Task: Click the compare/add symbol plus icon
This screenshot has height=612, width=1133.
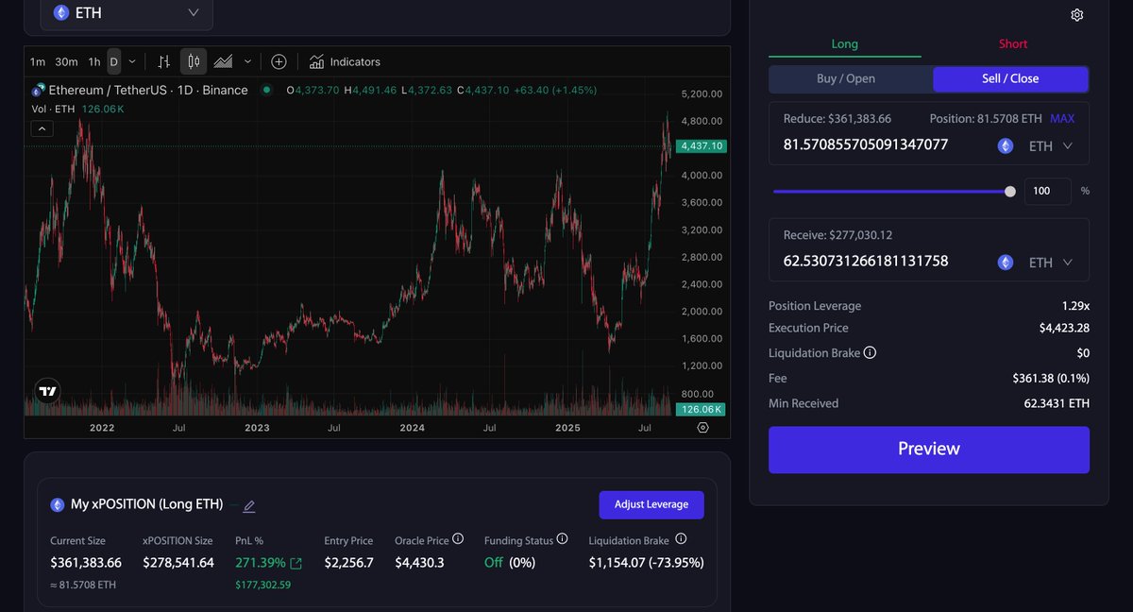Action: click(279, 61)
